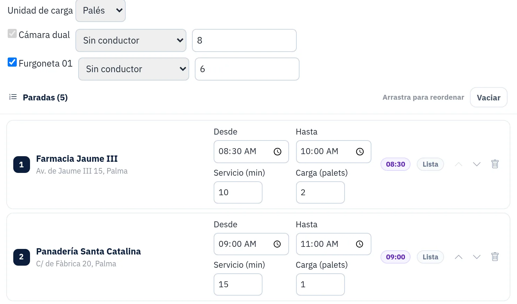517x304 pixels.
Task: Click the Vaciar button
Action: point(489,97)
